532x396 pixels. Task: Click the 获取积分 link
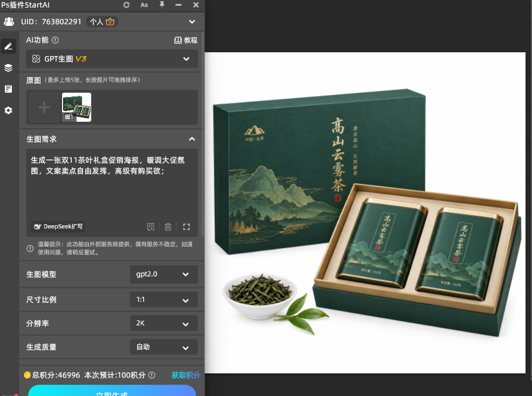(186, 375)
